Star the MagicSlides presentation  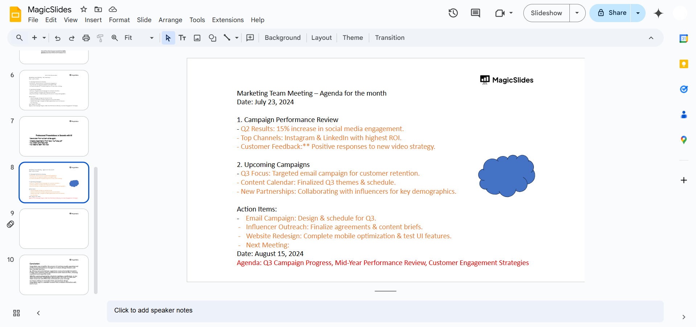[84, 9]
